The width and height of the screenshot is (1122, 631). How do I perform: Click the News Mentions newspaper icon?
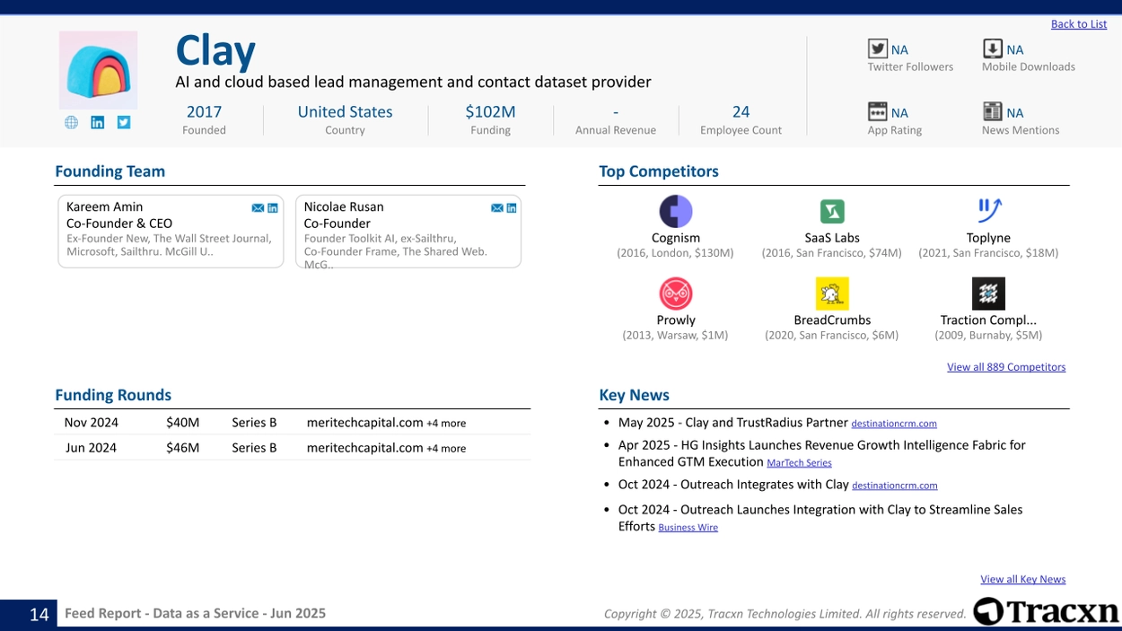coord(992,111)
